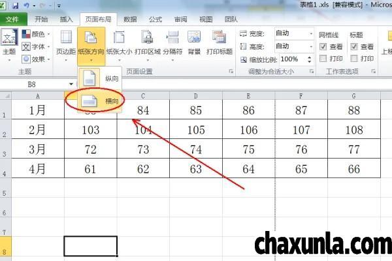Click cell containing 85

click(196, 110)
